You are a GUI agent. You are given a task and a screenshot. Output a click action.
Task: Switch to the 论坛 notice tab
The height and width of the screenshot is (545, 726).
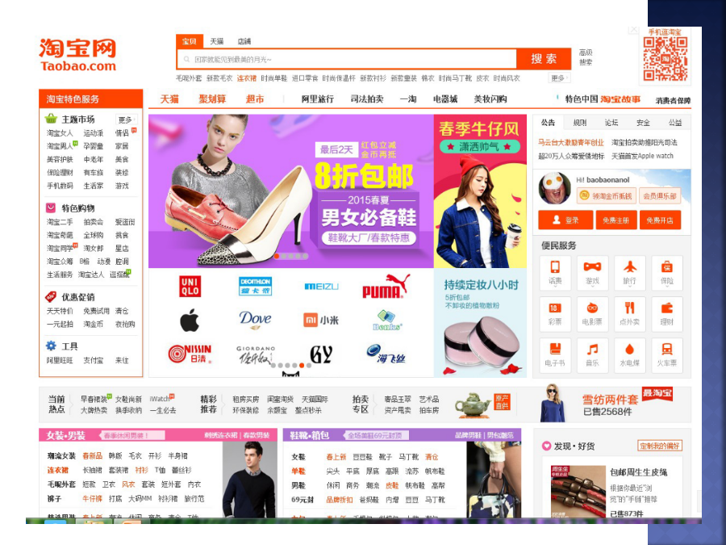[x=611, y=123]
